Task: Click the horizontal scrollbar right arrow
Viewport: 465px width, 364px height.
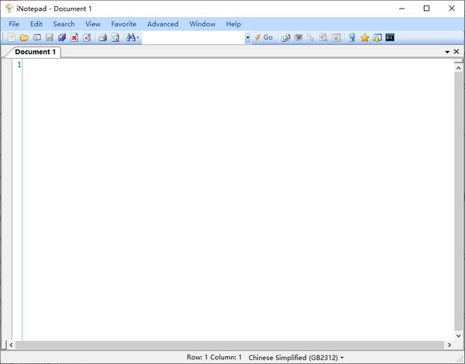Action: pyautogui.click(x=449, y=345)
